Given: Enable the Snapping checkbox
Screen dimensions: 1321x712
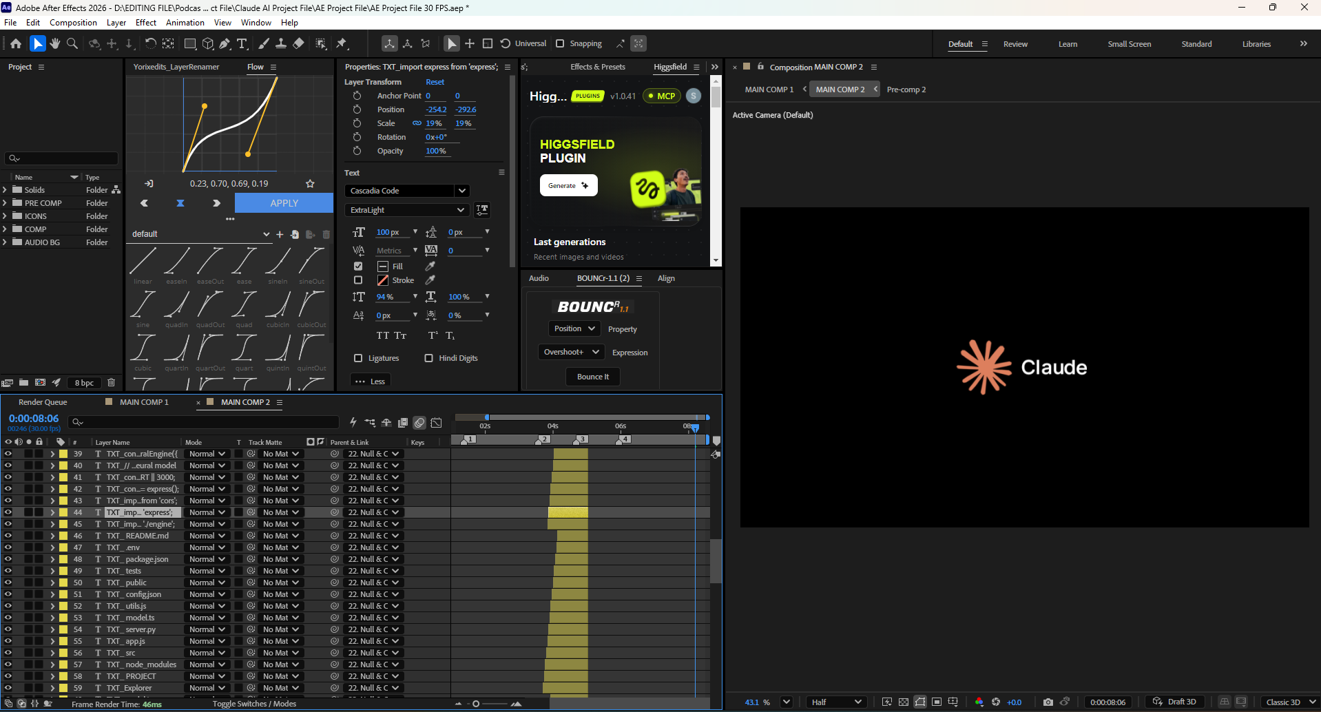Looking at the screenshot, I should (560, 43).
